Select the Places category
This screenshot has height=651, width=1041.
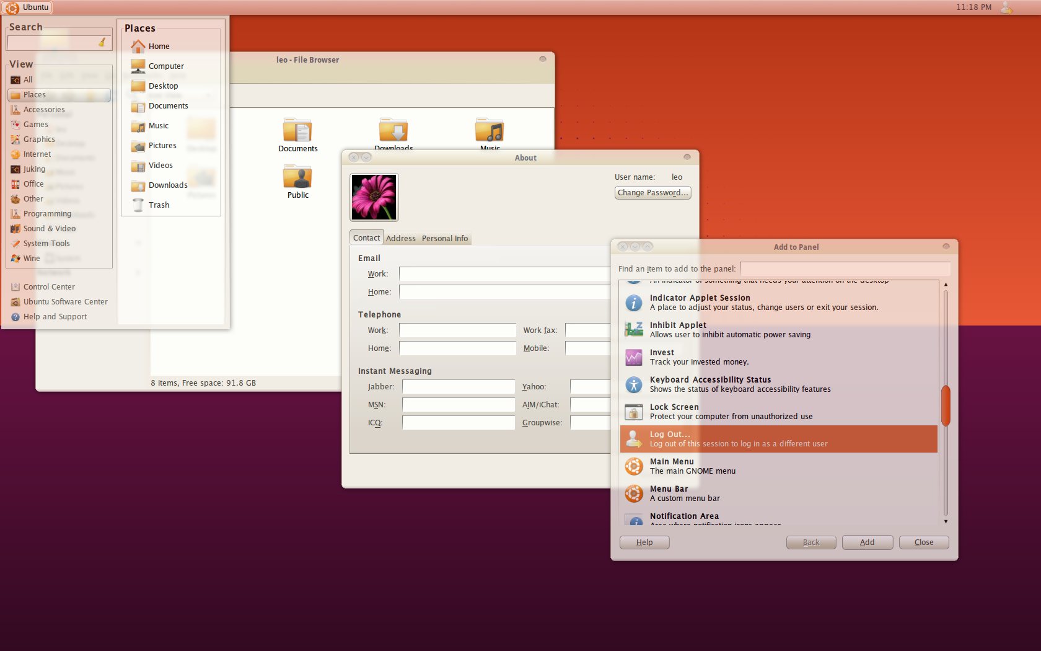(x=59, y=95)
